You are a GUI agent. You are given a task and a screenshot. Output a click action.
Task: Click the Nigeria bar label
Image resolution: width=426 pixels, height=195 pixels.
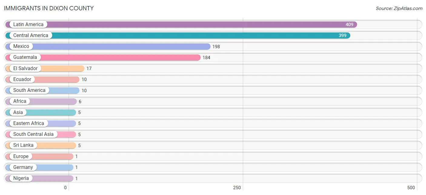tap(21, 178)
